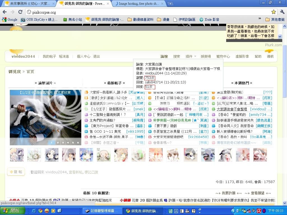The width and height of the screenshot is (287, 215).
Task: Open 導航 navigation menu
Action: point(270,56)
